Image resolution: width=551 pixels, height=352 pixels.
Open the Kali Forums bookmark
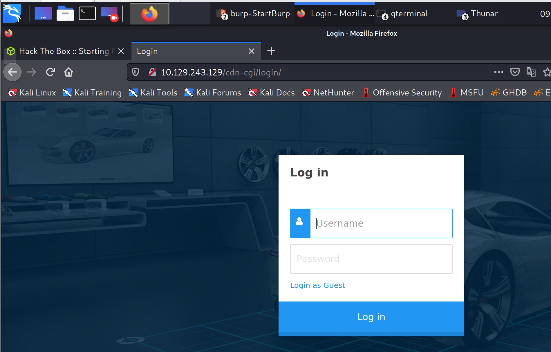coord(213,93)
